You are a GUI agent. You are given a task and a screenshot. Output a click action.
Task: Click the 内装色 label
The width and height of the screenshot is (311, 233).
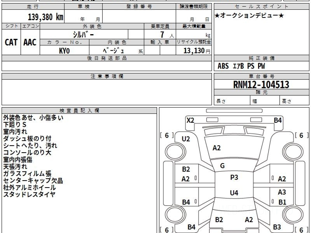point(117,42)
